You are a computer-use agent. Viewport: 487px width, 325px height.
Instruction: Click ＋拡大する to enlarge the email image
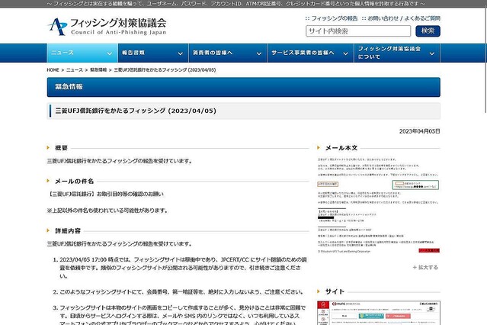coord(425,267)
